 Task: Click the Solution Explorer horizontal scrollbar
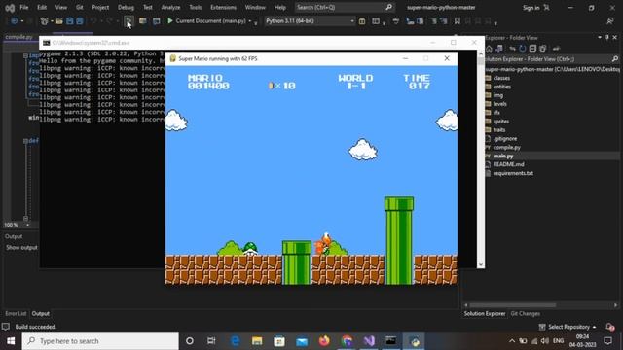513,305
